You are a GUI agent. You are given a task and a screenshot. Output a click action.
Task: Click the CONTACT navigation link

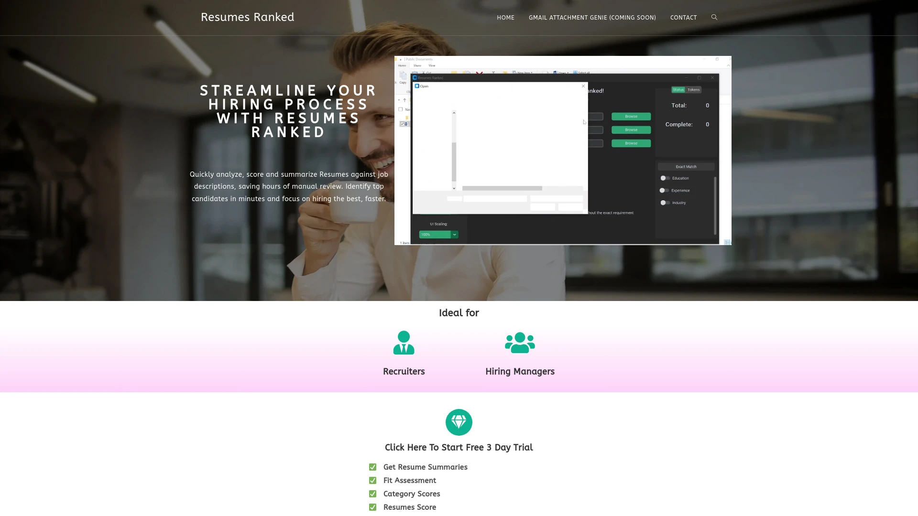(x=683, y=18)
